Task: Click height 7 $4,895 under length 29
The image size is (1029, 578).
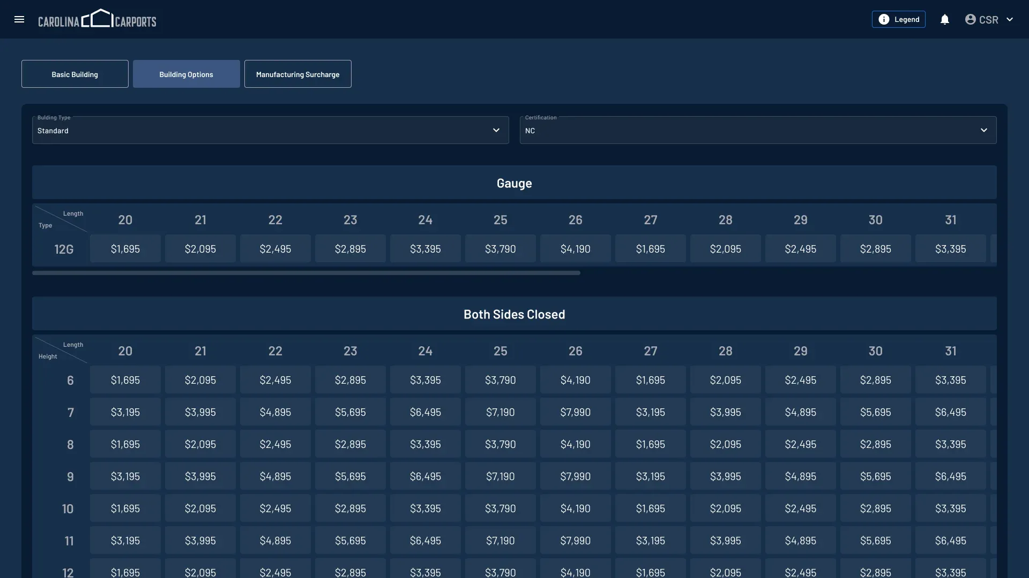Action: (x=801, y=412)
